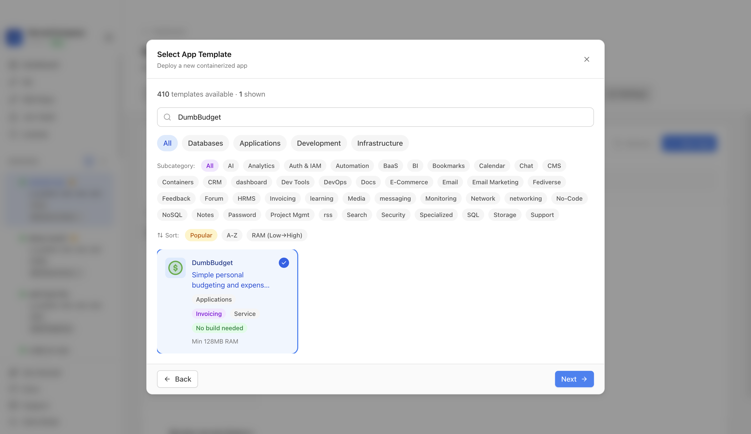This screenshot has height=434, width=751.
Task: Go back with the Back button
Action: [x=177, y=379]
